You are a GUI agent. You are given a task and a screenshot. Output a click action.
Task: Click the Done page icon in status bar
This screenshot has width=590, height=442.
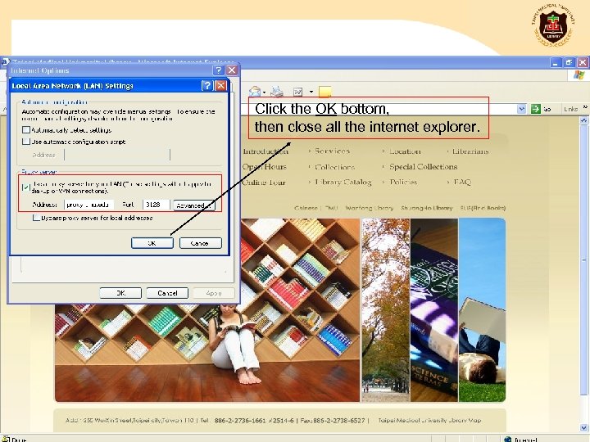tap(6, 439)
